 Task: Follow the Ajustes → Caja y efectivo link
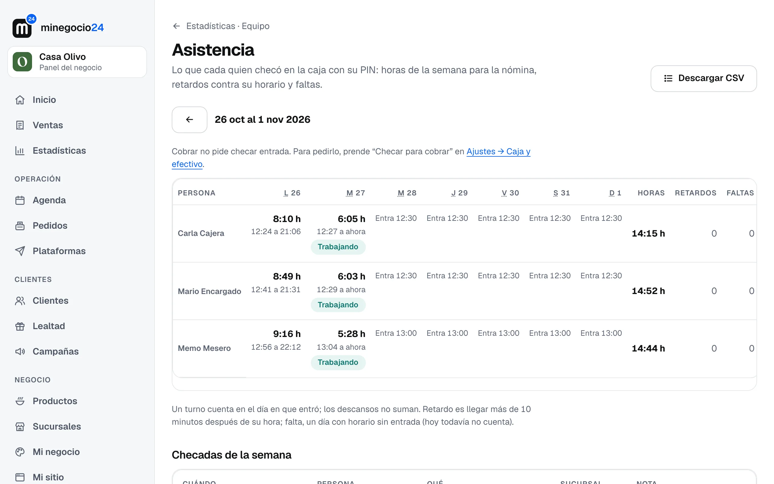(x=498, y=152)
